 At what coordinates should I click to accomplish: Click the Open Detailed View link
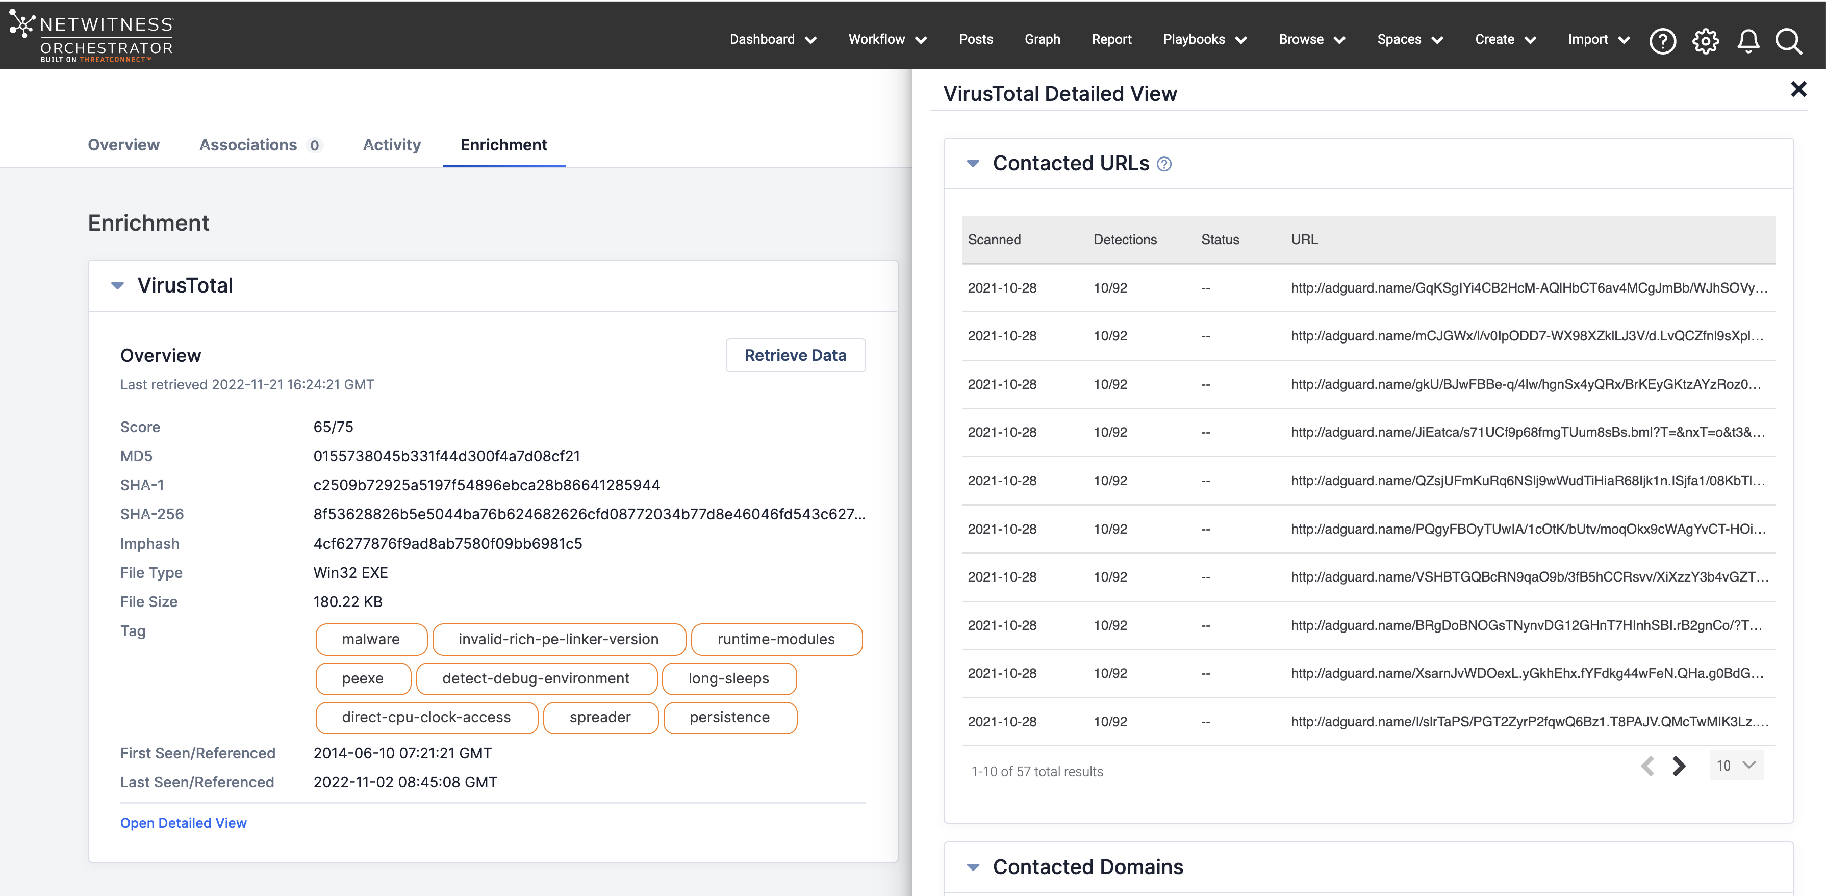coord(183,823)
